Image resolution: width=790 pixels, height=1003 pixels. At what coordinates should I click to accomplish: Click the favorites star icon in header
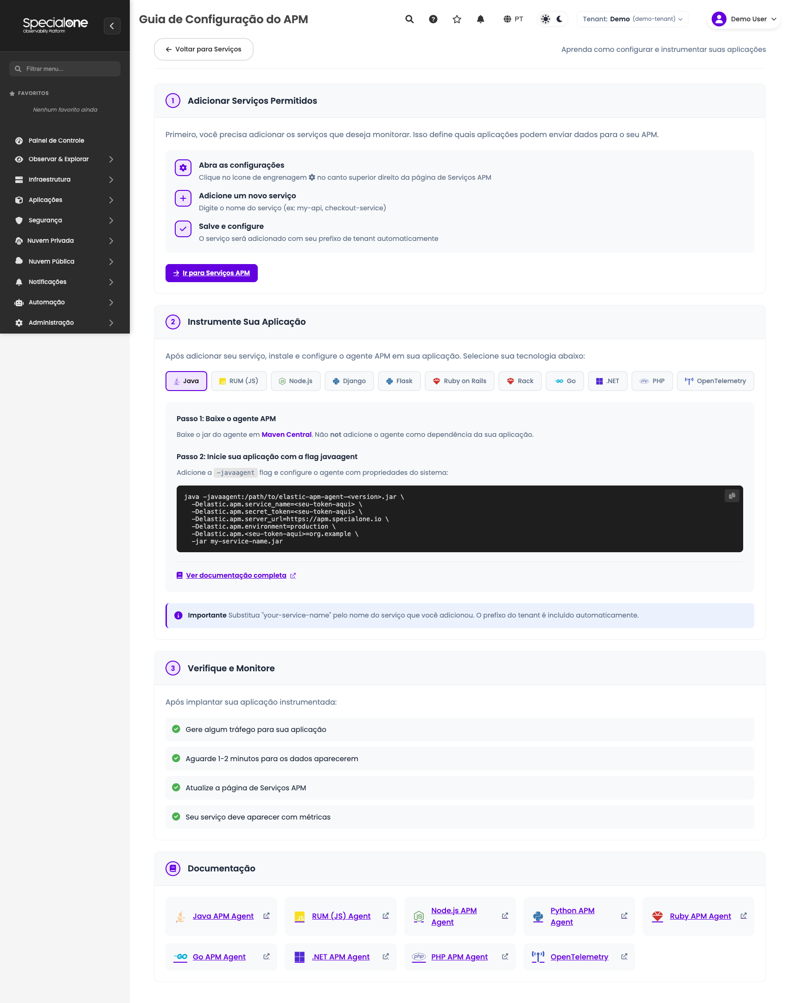tap(457, 19)
